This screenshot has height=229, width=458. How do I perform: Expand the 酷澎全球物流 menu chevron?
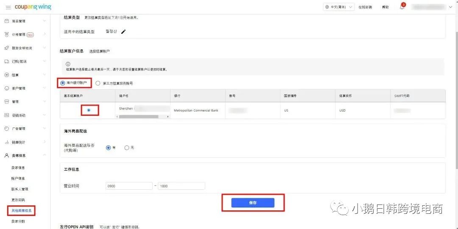point(45,48)
